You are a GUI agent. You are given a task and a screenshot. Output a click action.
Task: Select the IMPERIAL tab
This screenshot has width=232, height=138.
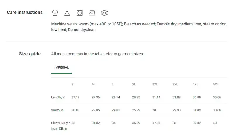click(62, 67)
